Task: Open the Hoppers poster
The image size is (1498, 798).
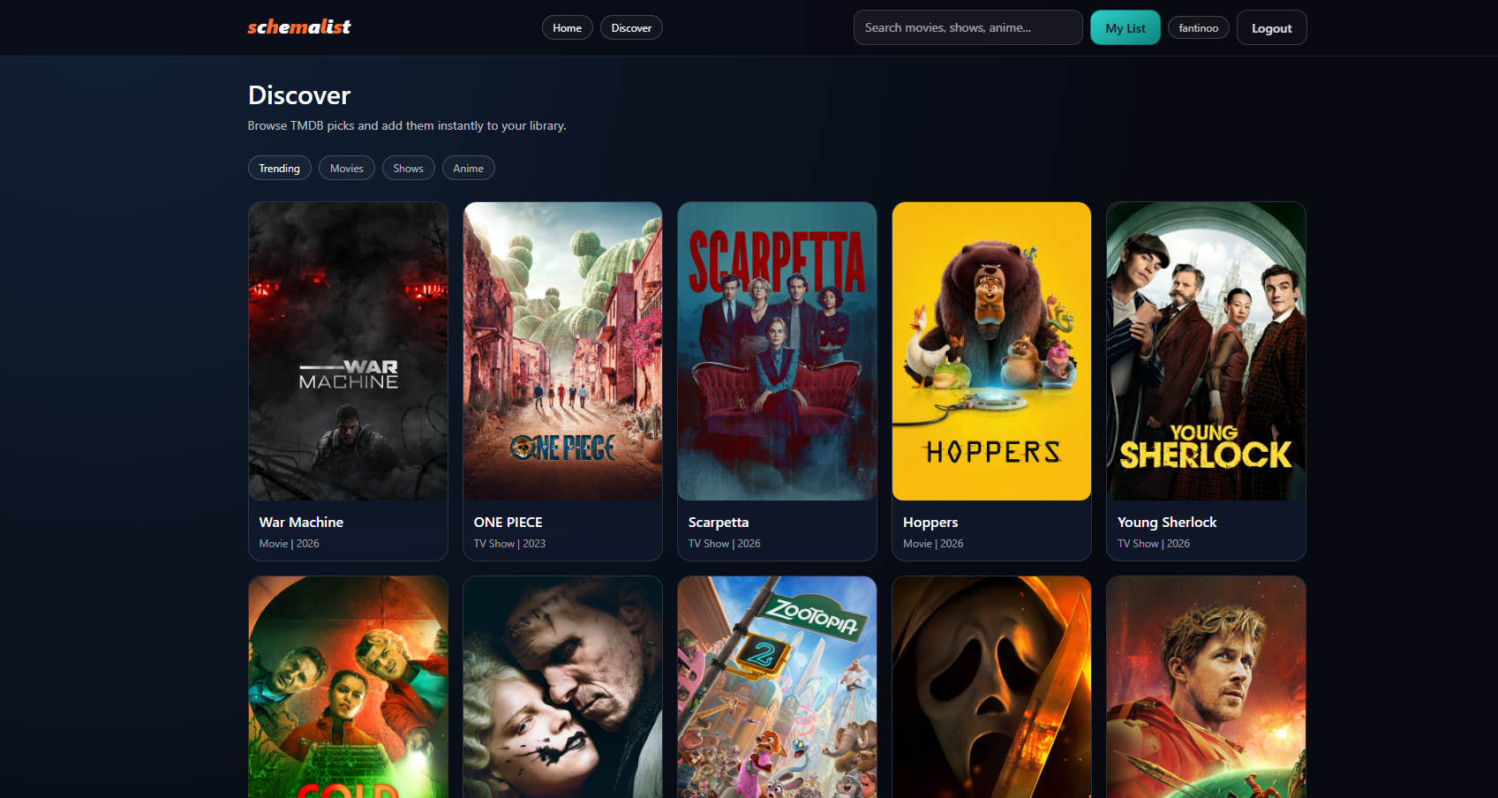Action: 991,351
